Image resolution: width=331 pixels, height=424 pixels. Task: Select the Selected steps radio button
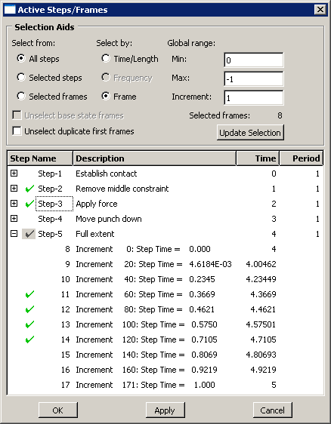pos(21,78)
